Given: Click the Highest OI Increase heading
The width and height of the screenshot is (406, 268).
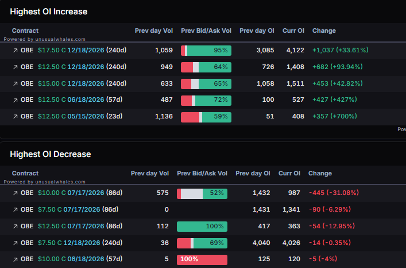Looking at the screenshot, I should (49, 12).
